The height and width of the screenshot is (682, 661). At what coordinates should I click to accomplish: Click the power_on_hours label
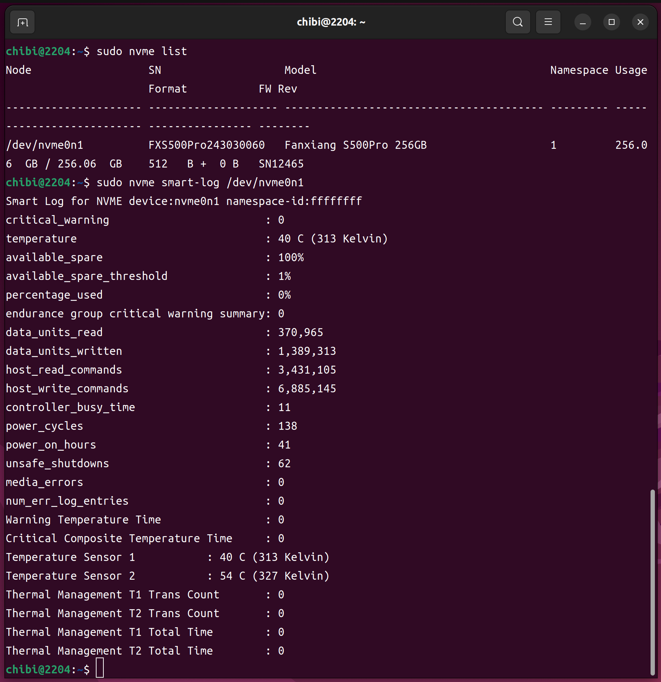51,445
